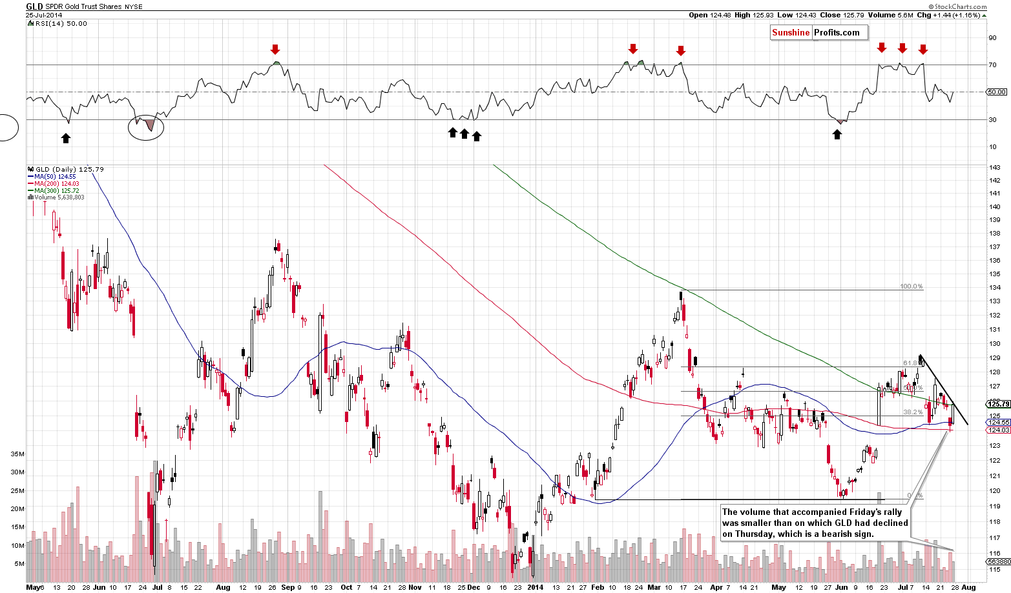Click the candlestick icon beside GLD (Daily)

pos(30,169)
